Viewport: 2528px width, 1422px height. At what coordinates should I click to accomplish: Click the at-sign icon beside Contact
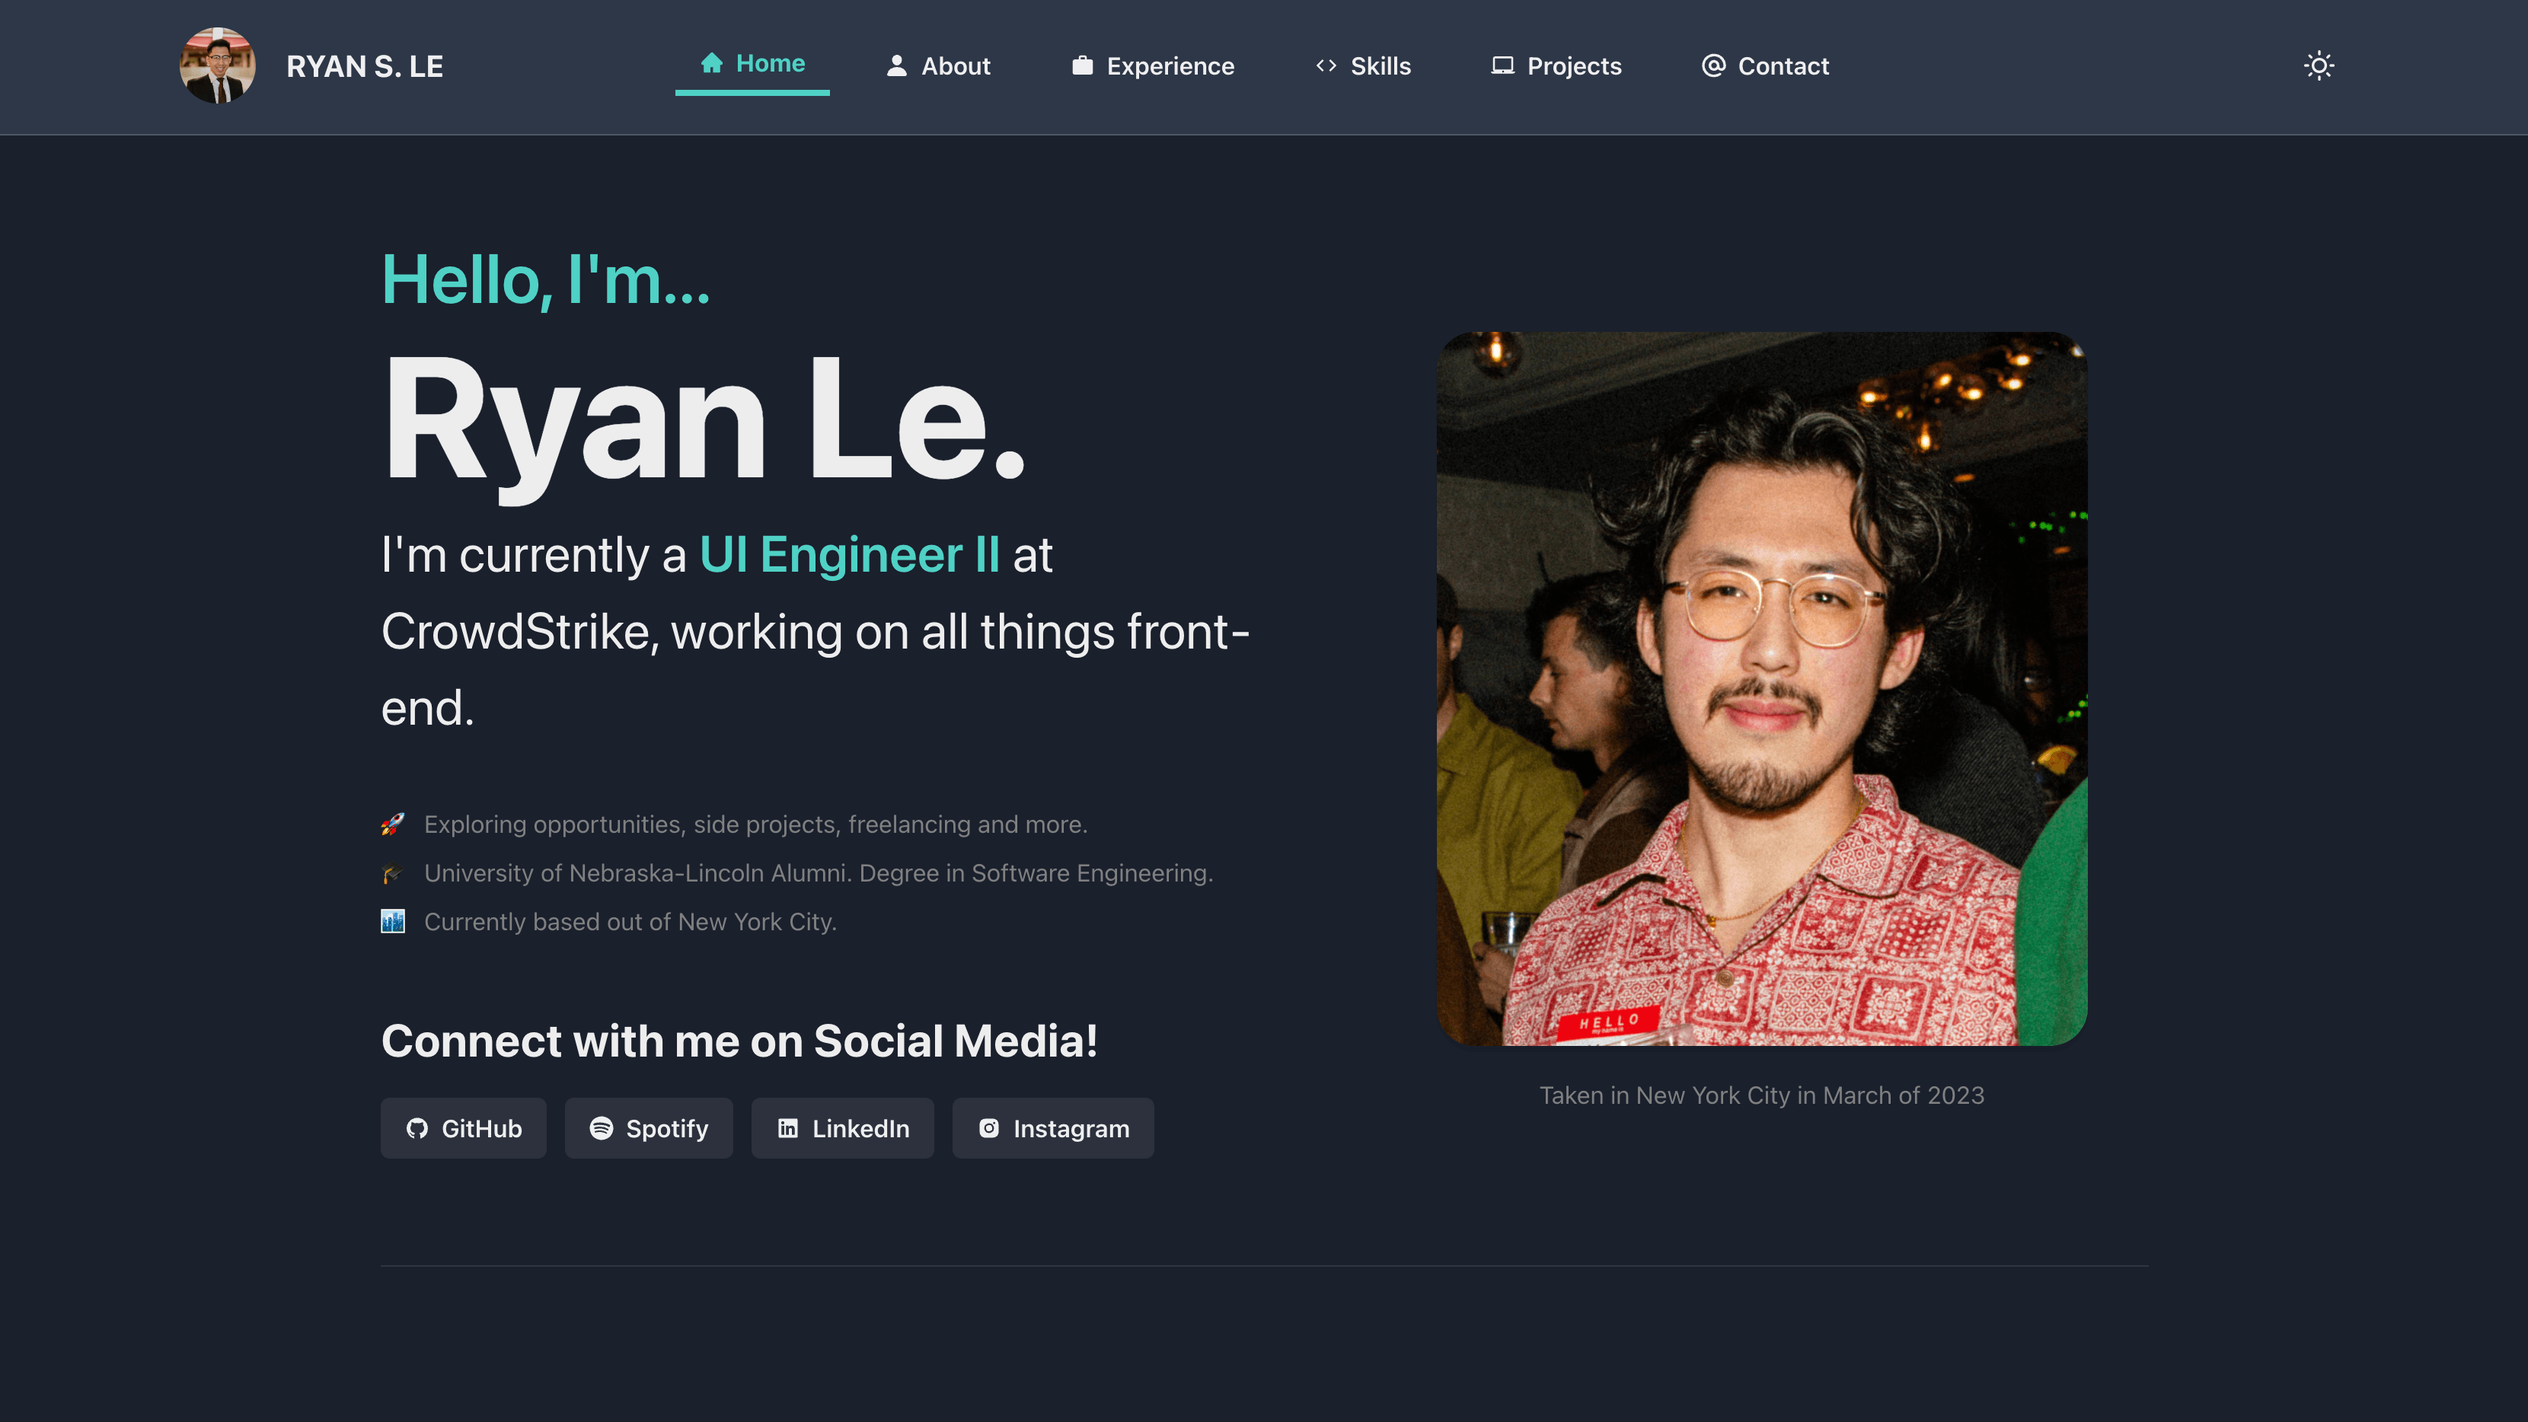(x=1713, y=65)
